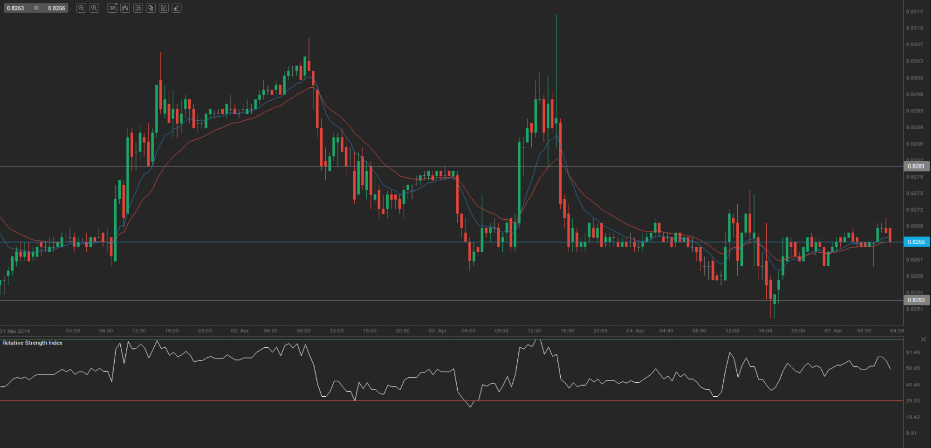This screenshot has height=448, width=931.
Task: Select the 0.8281 horizontal level label
Action: click(916, 166)
